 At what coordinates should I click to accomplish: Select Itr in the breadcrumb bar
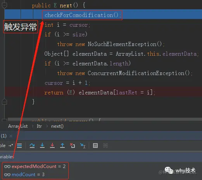click(x=39, y=126)
